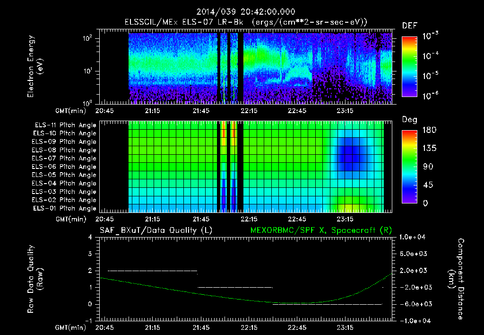The height and width of the screenshot is (335, 484).
Task: Click 23:15 time tick under the data quality panel
Action: (x=345, y=328)
